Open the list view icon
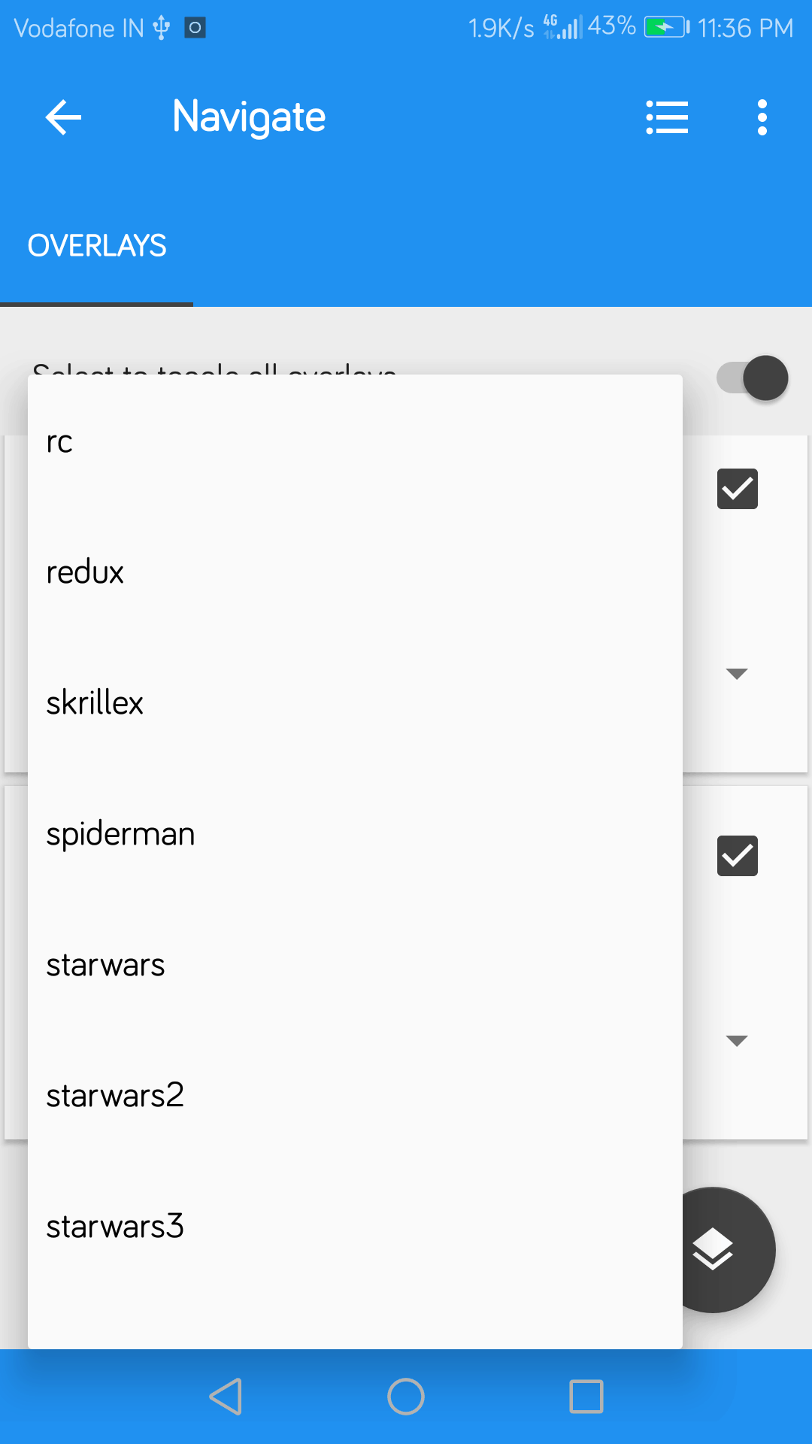This screenshot has width=812, height=1444. tap(667, 117)
